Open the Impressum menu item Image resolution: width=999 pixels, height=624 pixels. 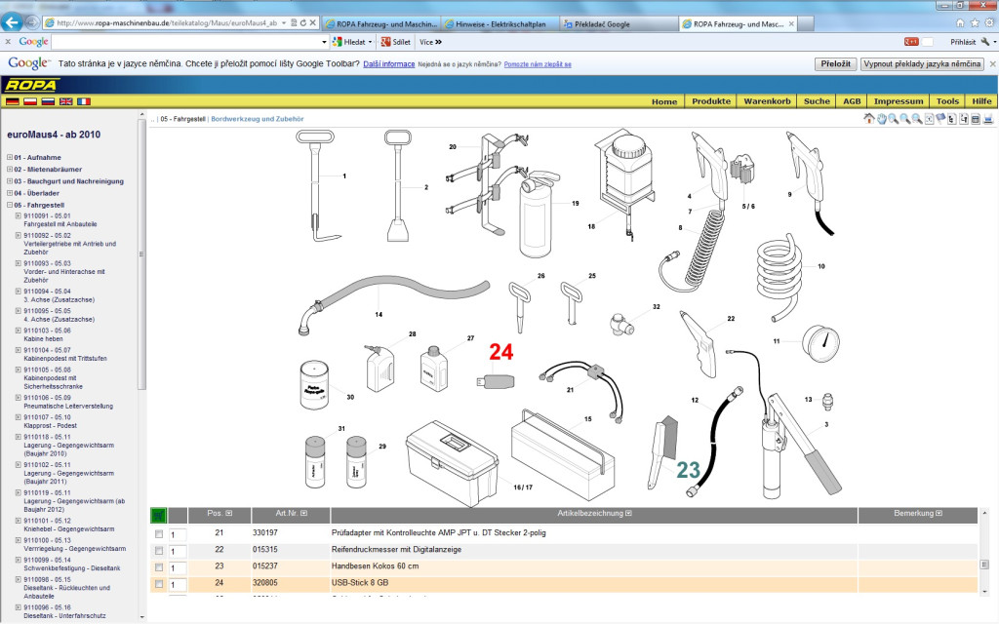pyautogui.click(x=899, y=101)
